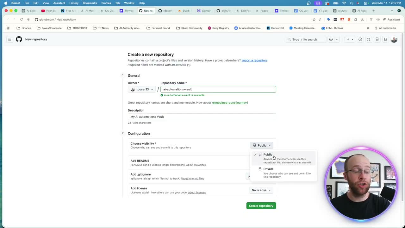Switch to the CC Lan browser tab
The width and height of the screenshot is (405, 228).
[301, 10]
